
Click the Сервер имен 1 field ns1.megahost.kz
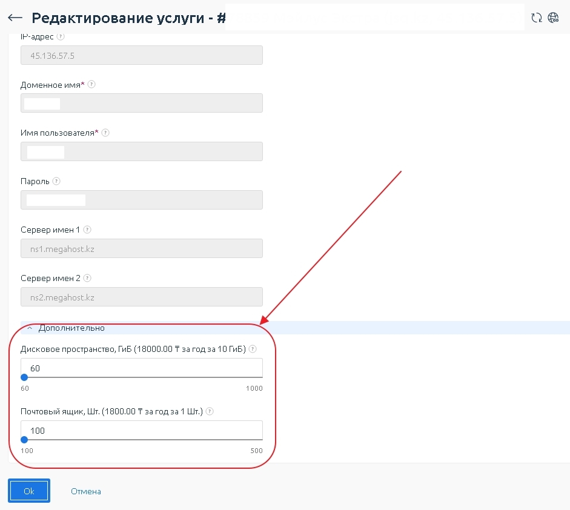click(142, 248)
